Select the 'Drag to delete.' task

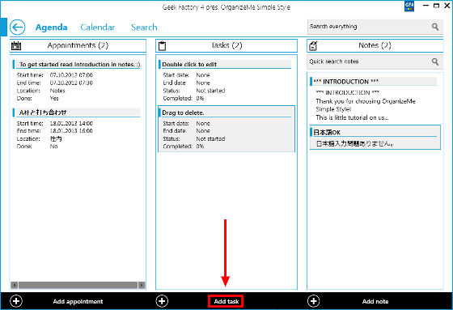point(226,129)
